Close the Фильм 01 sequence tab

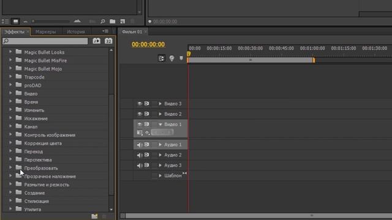[x=146, y=32]
